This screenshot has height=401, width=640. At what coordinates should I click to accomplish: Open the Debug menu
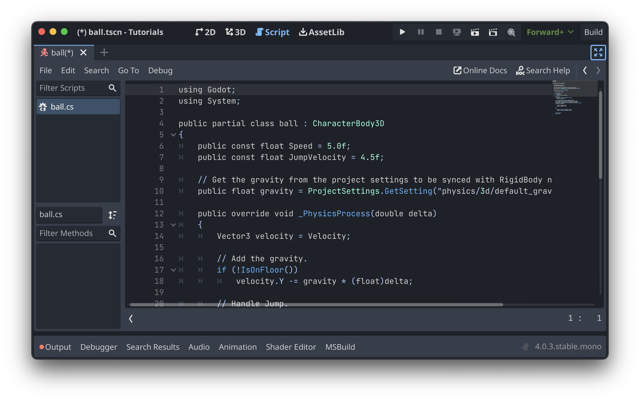pos(160,70)
